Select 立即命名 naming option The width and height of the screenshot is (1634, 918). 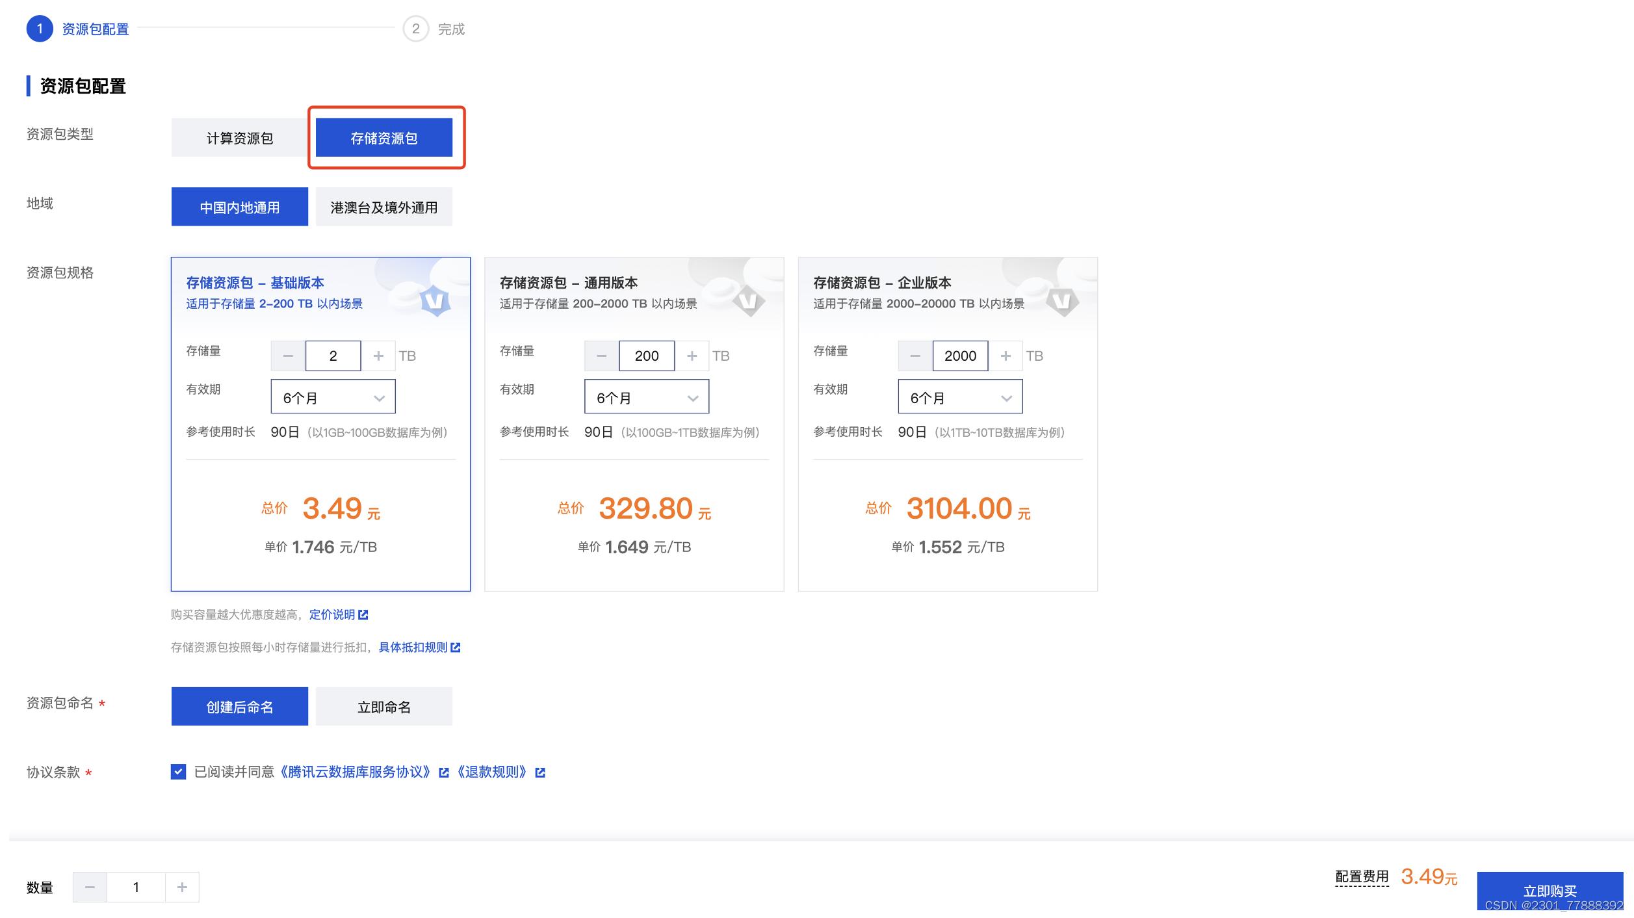click(x=384, y=707)
